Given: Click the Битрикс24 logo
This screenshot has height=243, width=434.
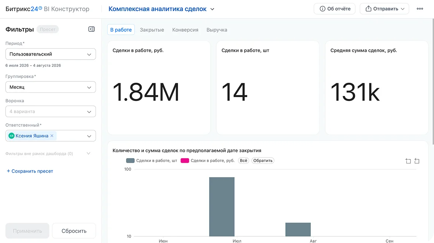Looking at the screenshot, I should click(24, 9).
